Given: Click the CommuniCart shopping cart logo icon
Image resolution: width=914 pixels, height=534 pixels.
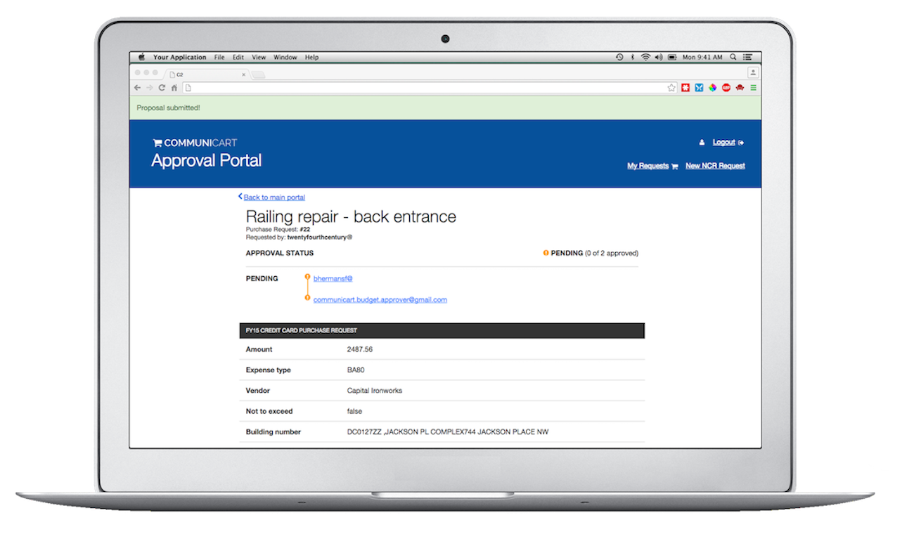Looking at the screenshot, I should tap(157, 142).
